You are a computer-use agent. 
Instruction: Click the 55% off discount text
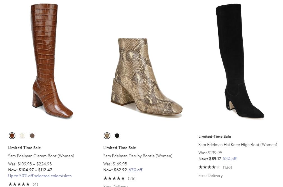pyautogui.click(x=230, y=159)
